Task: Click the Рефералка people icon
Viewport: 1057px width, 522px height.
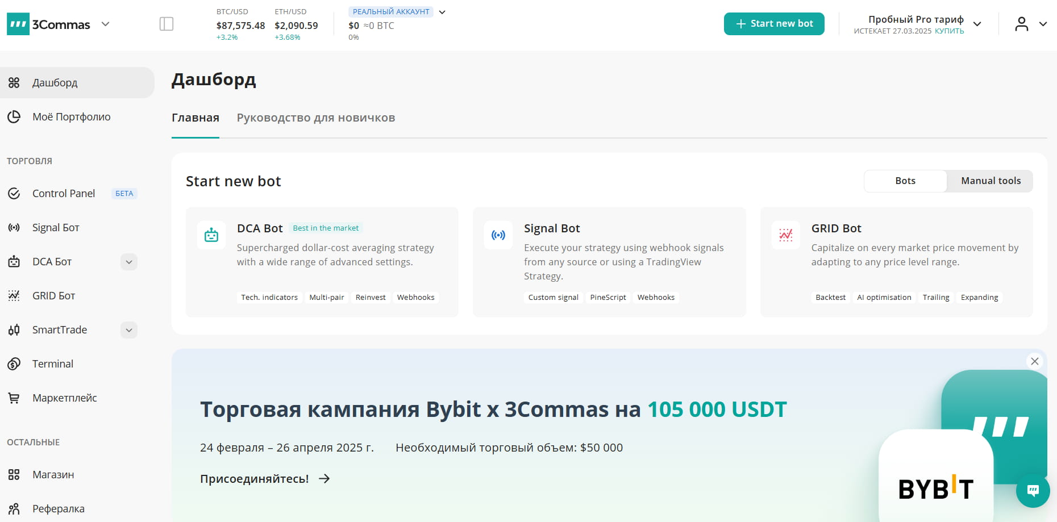Action: coord(14,509)
